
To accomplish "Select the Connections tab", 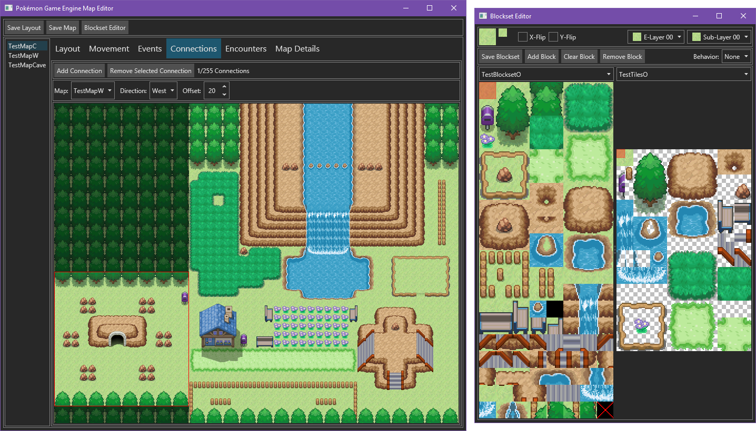I will [194, 48].
